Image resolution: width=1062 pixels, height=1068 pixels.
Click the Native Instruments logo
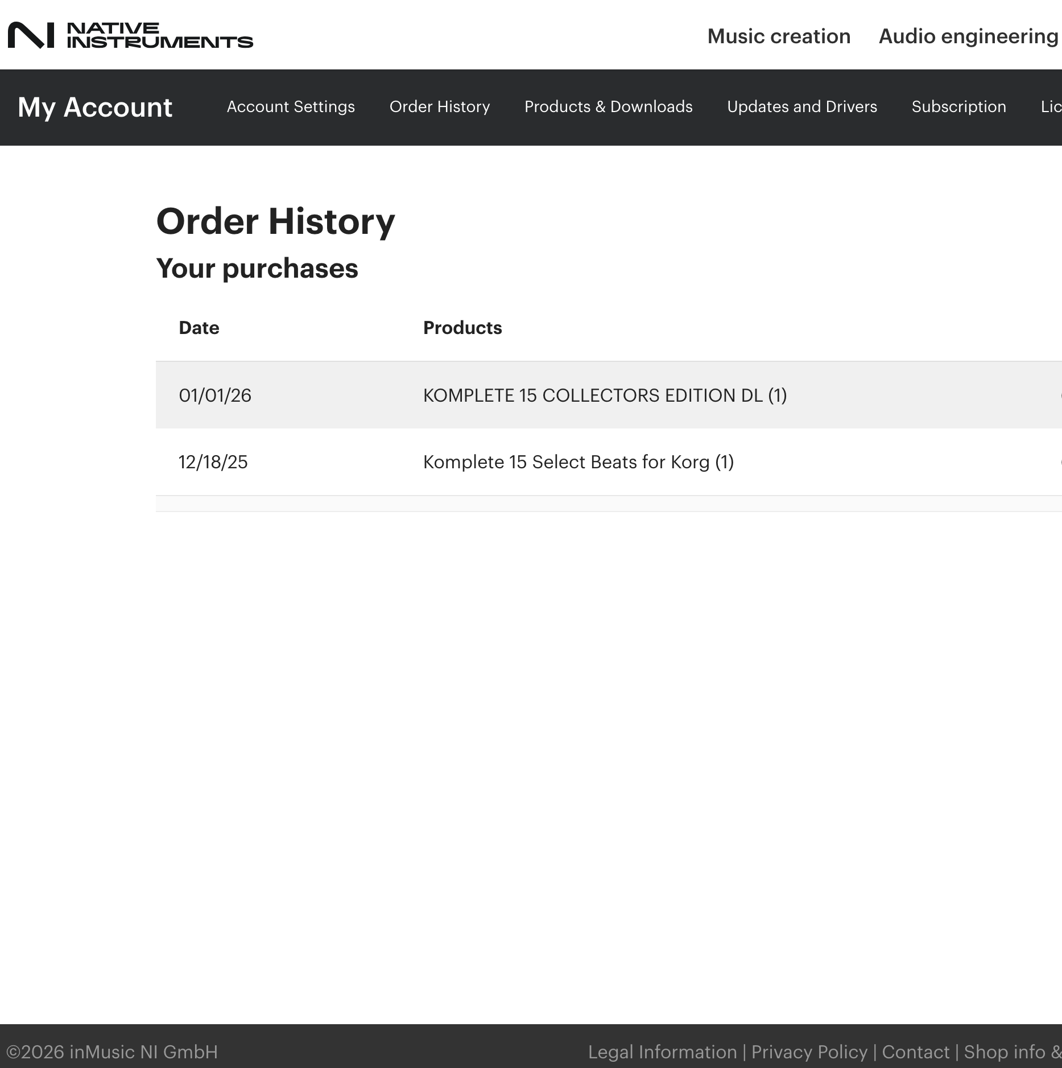click(130, 35)
